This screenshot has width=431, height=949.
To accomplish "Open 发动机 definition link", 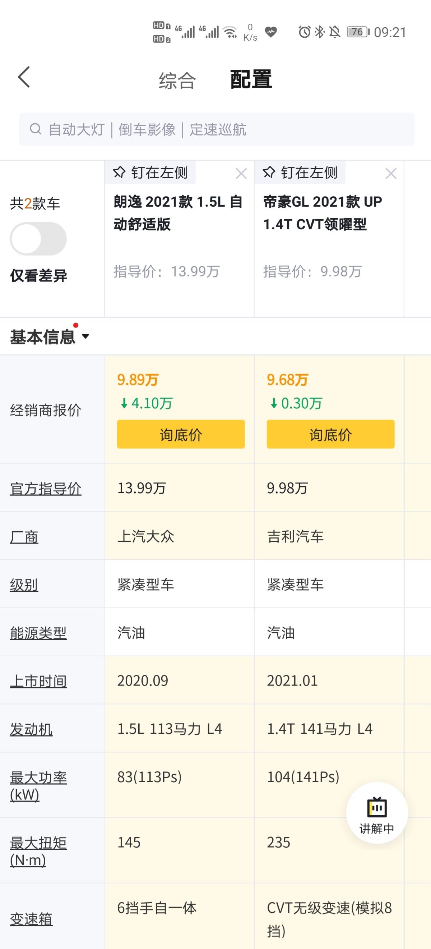I will (31, 729).
